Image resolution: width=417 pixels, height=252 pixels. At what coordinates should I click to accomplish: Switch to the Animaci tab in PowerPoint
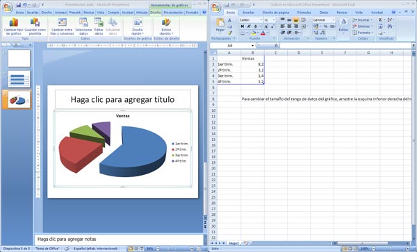click(x=60, y=12)
